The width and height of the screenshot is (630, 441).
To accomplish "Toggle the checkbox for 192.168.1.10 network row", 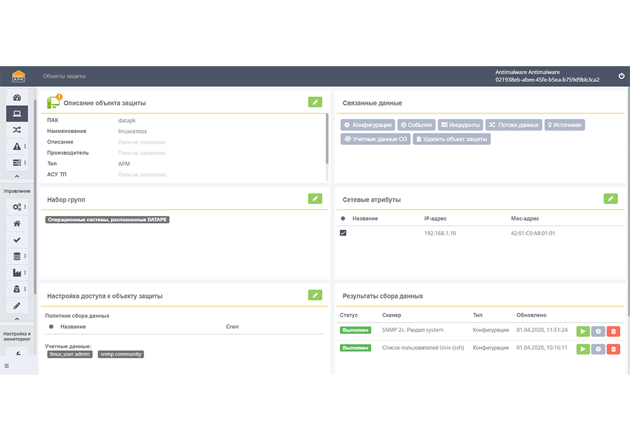I will (343, 233).
